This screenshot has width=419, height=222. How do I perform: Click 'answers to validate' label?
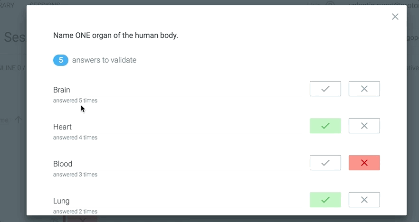104,60
